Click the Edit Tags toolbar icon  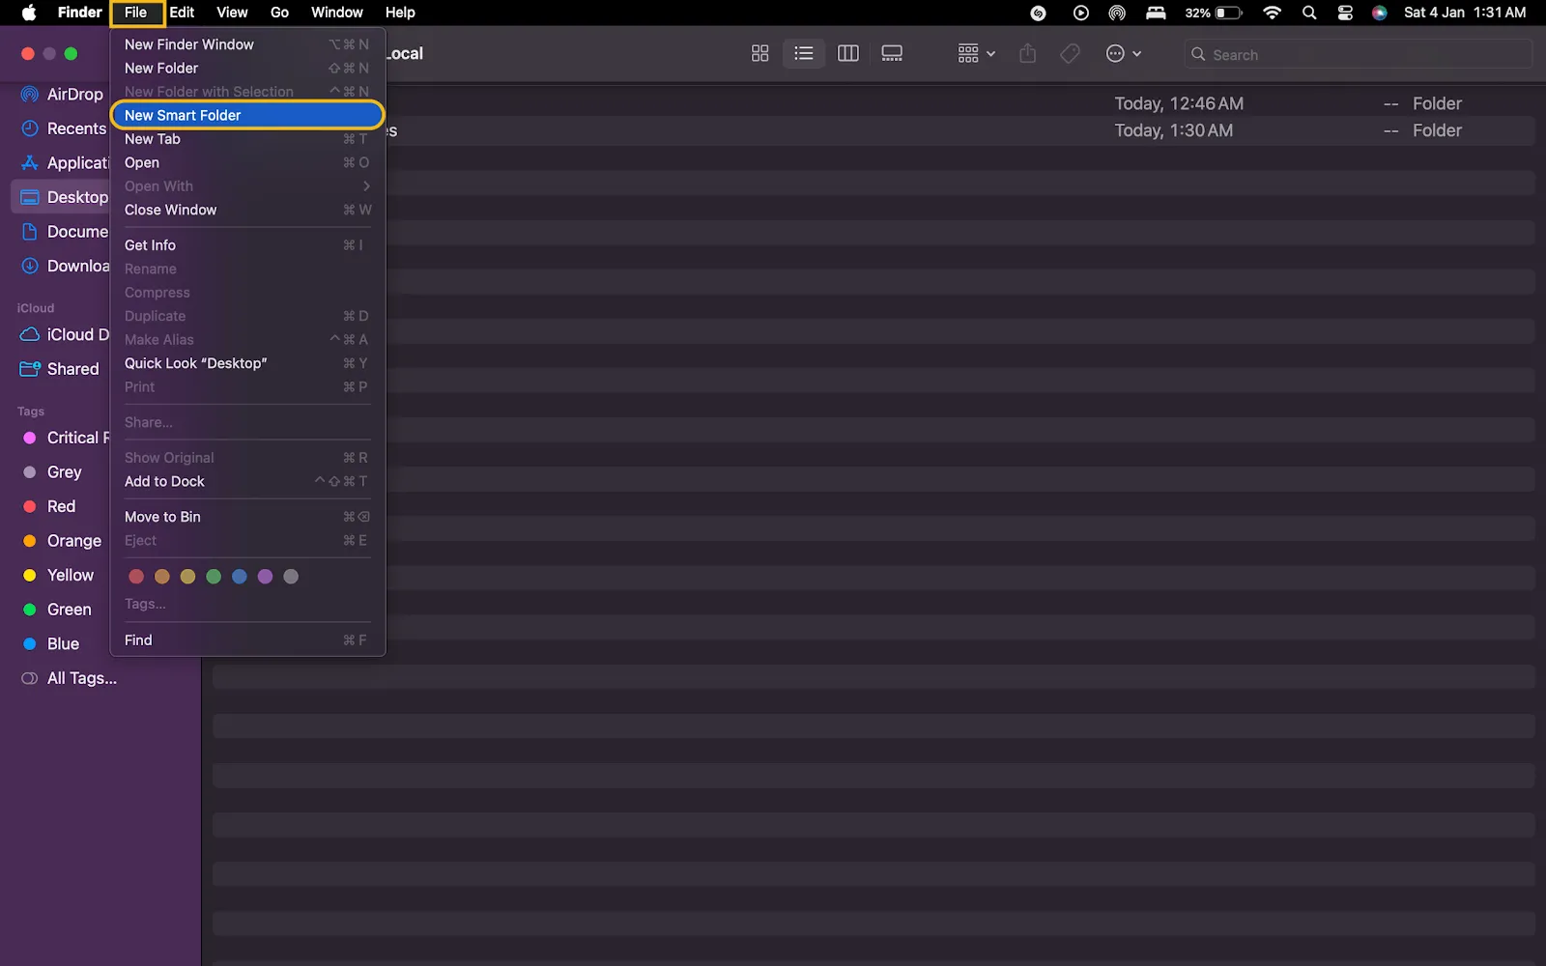[1070, 54]
